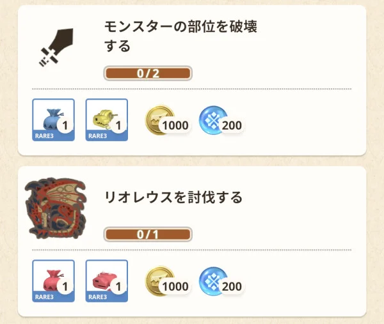Click the 200 points amount in Rathalos quest
This screenshot has width=384, height=324.
click(232, 286)
